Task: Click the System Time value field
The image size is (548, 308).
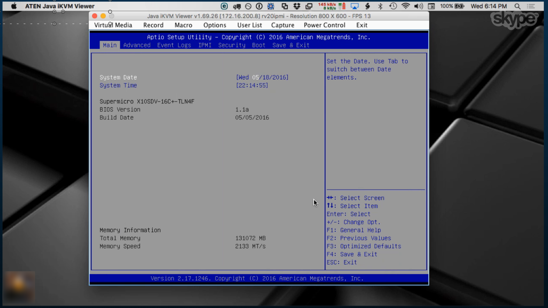Action: pyautogui.click(x=252, y=86)
